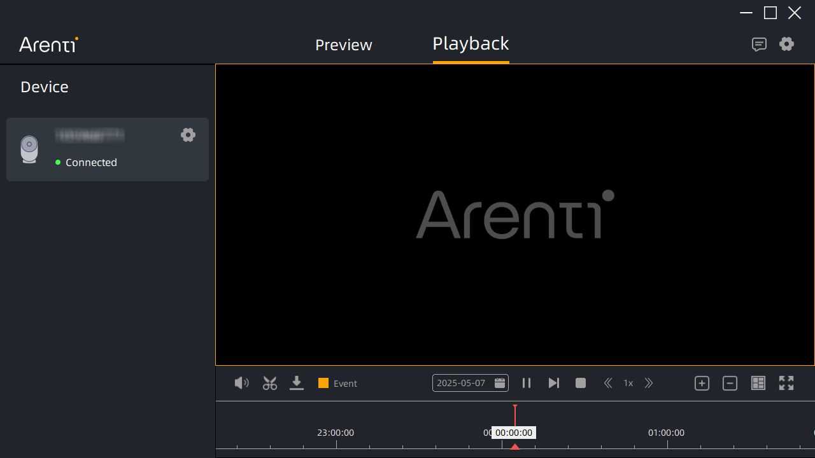
Task: Switch to the Preview tab
Action: [x=344, y=45]
